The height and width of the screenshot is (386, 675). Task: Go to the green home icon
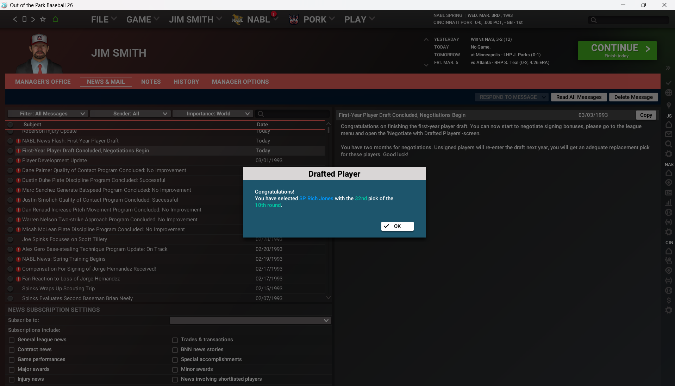tap(55, 19)
